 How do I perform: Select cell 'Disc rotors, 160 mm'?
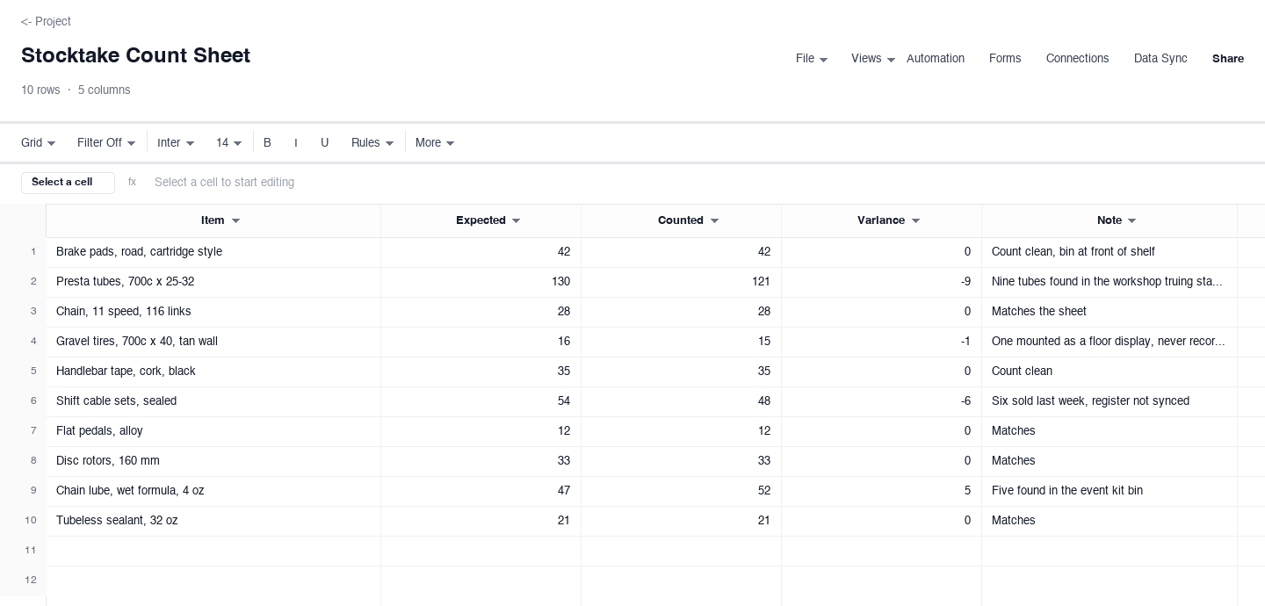[x=213, y=461]
